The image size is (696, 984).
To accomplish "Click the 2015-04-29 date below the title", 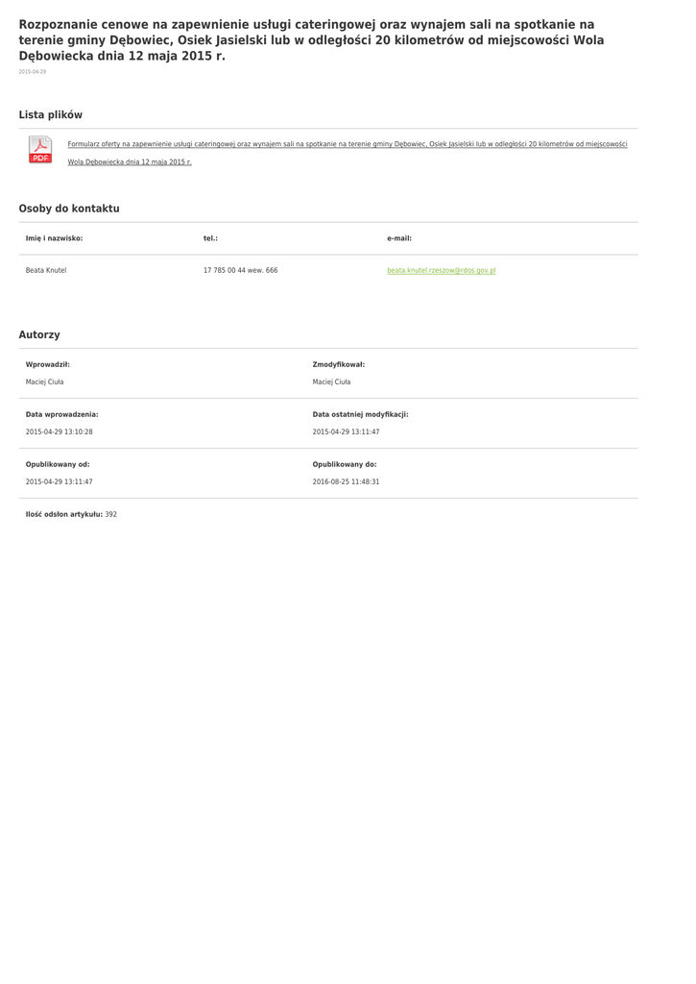I will [x=33, y=72].
